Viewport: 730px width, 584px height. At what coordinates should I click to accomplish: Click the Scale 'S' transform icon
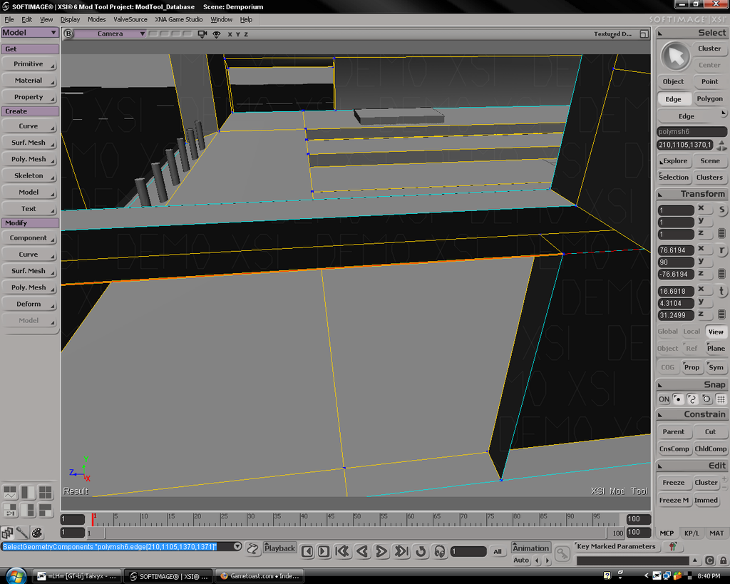pos(721,210)
